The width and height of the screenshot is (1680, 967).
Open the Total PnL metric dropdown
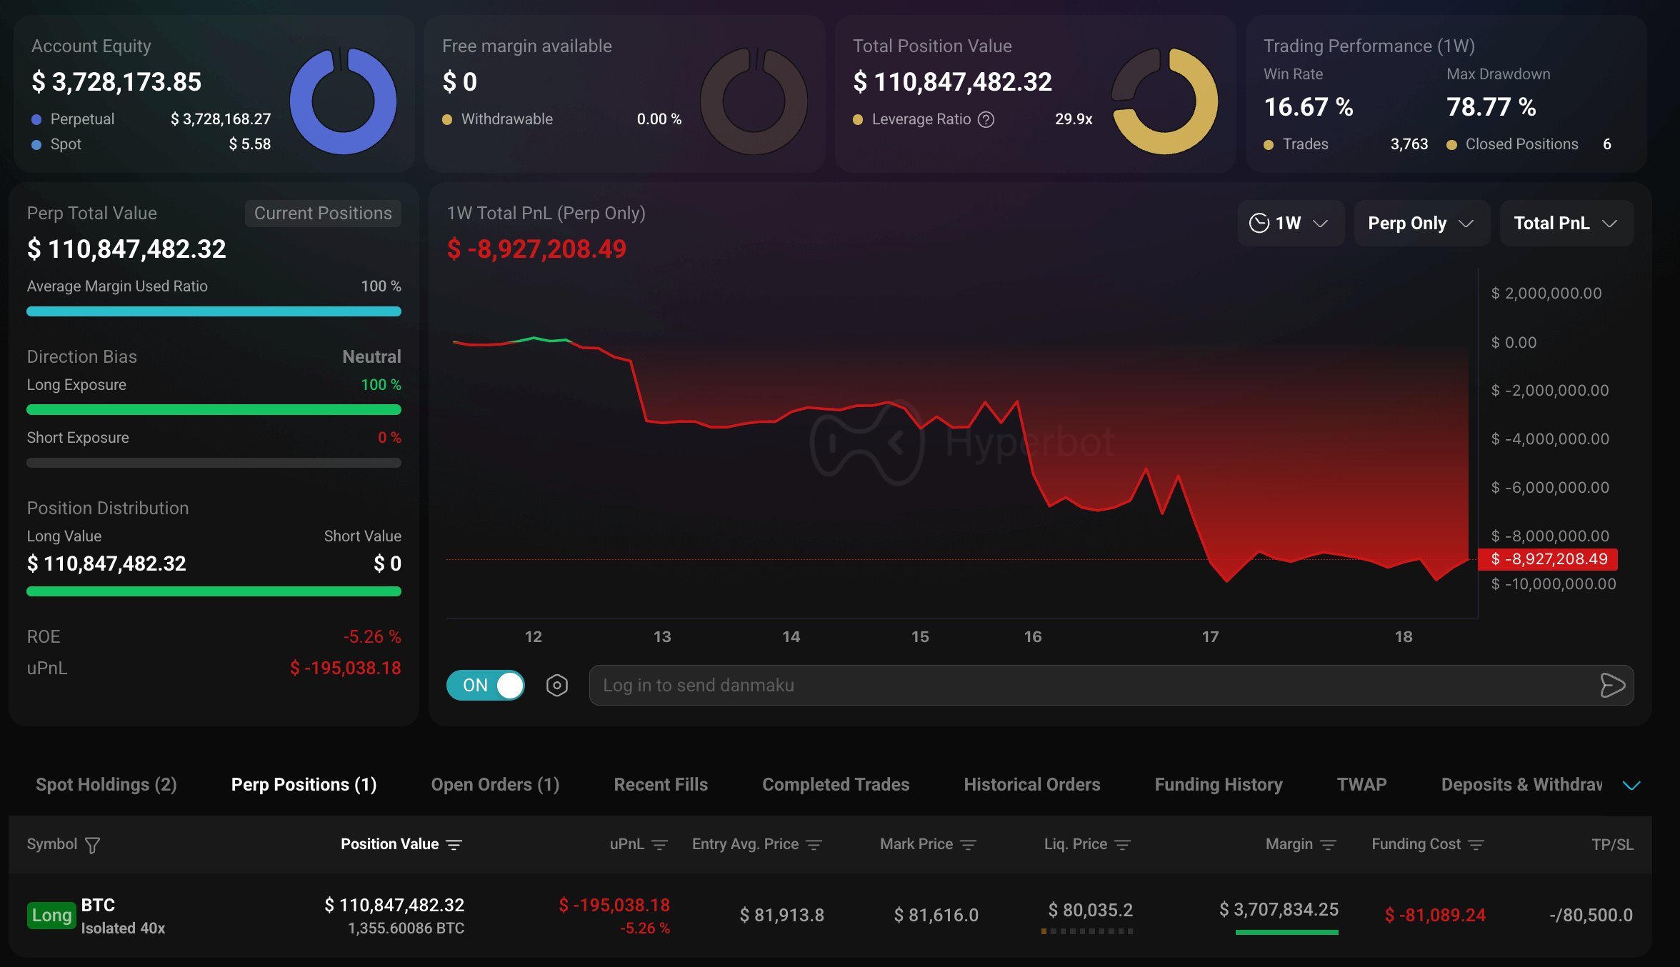click(x=1566, y=224)
